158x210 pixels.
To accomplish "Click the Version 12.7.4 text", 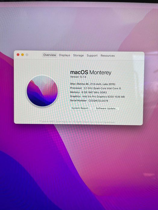I will (78, 77).
